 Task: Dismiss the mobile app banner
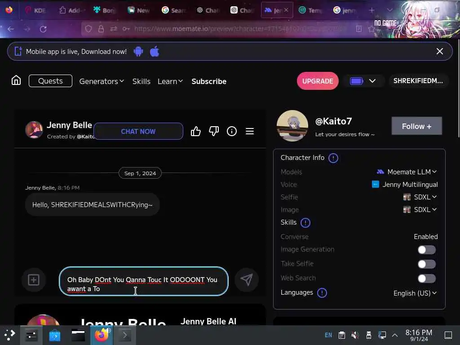point(439,51)
